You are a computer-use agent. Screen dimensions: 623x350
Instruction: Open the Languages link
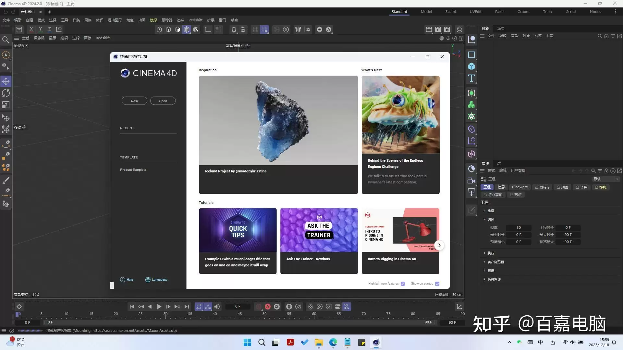click(156, 280)
